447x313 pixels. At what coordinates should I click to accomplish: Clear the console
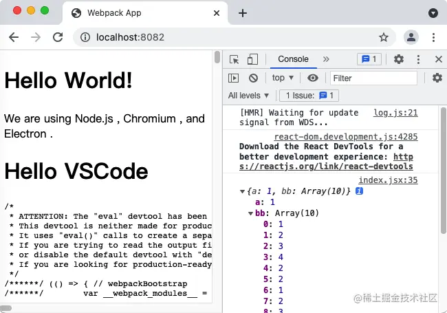pos(253,78)
